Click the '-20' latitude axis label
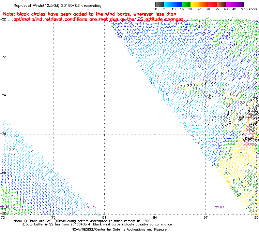This screenshot has width=259, height=235. coord(3,19)
